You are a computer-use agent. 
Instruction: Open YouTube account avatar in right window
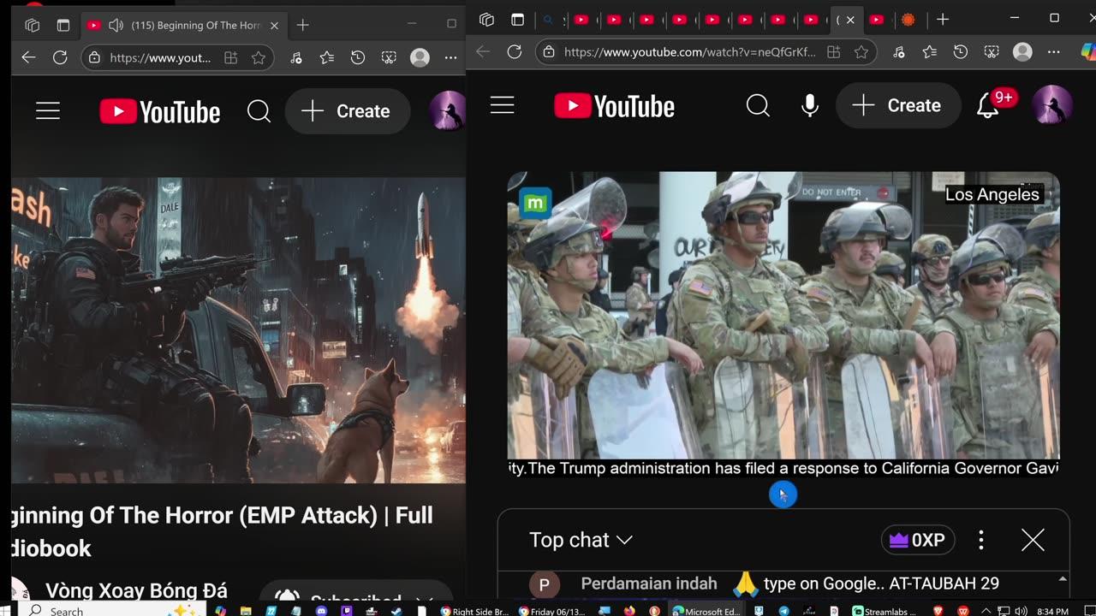pyautogui.click(x=1051, y=105)
